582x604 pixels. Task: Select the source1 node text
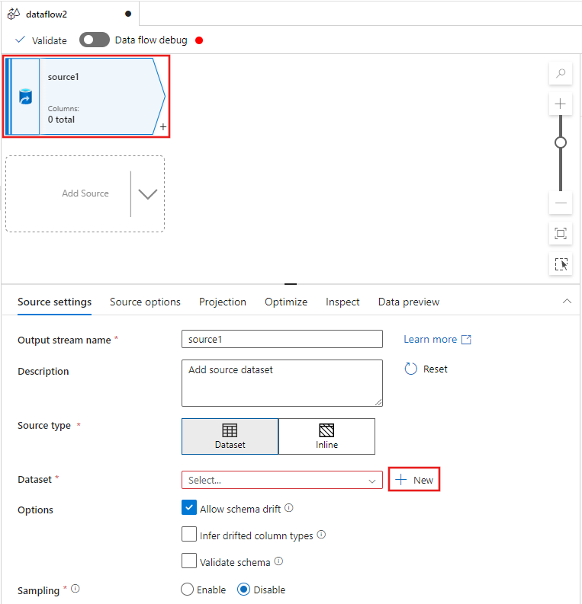(63, 77)
